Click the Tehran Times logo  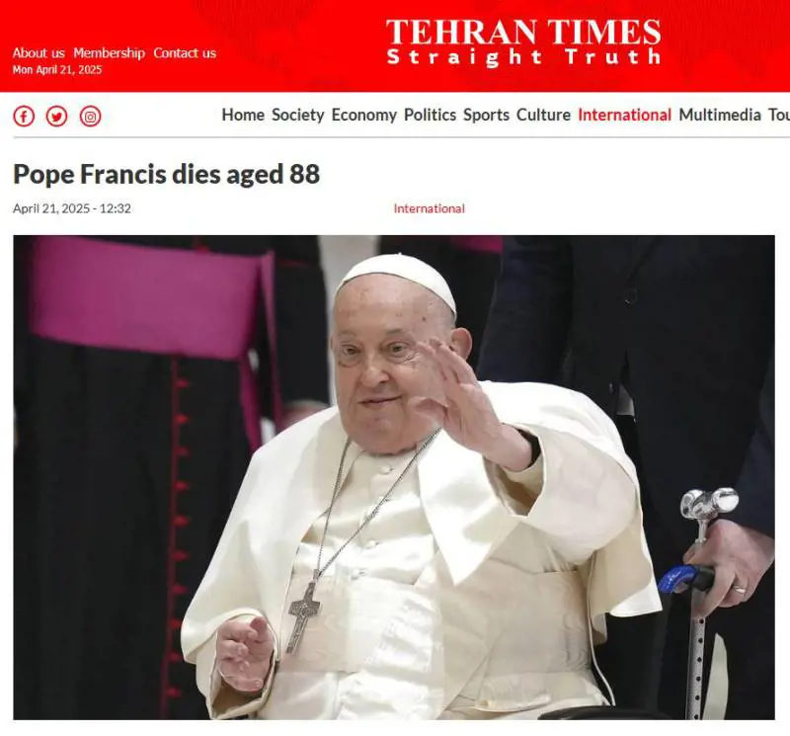point(523,42)
